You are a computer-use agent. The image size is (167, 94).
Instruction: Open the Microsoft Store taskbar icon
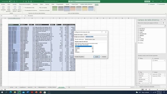pyautogui.click(x=45, y=92)
